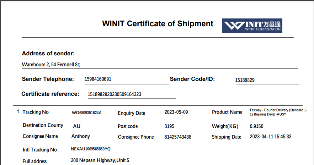This screenshot has width=314, height=165.
Task: Click tracking number WO6809351624A
Action: point(87,113)
